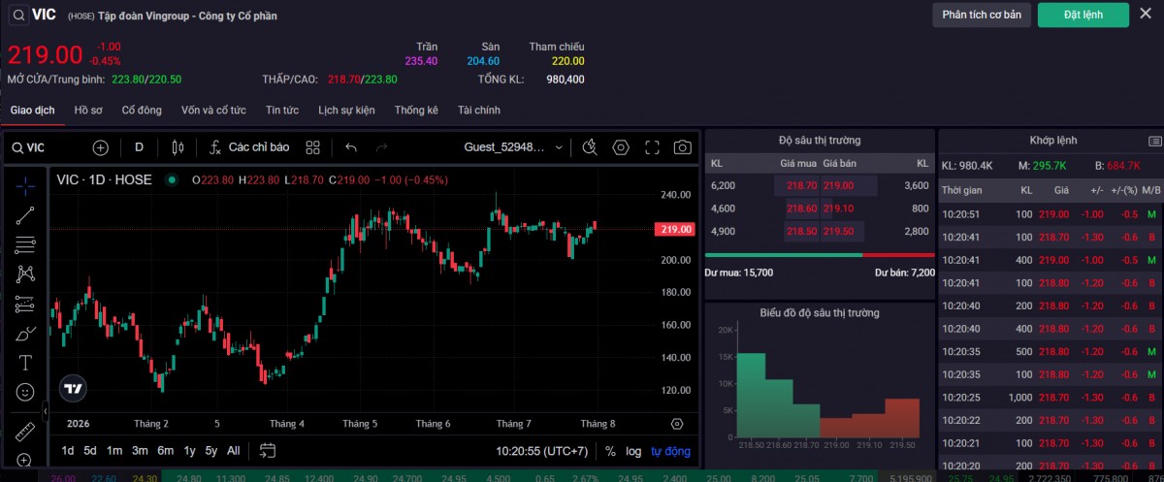Toggle the log scale option
This screenshot has height=482, width=1164.
pos(633,451)
